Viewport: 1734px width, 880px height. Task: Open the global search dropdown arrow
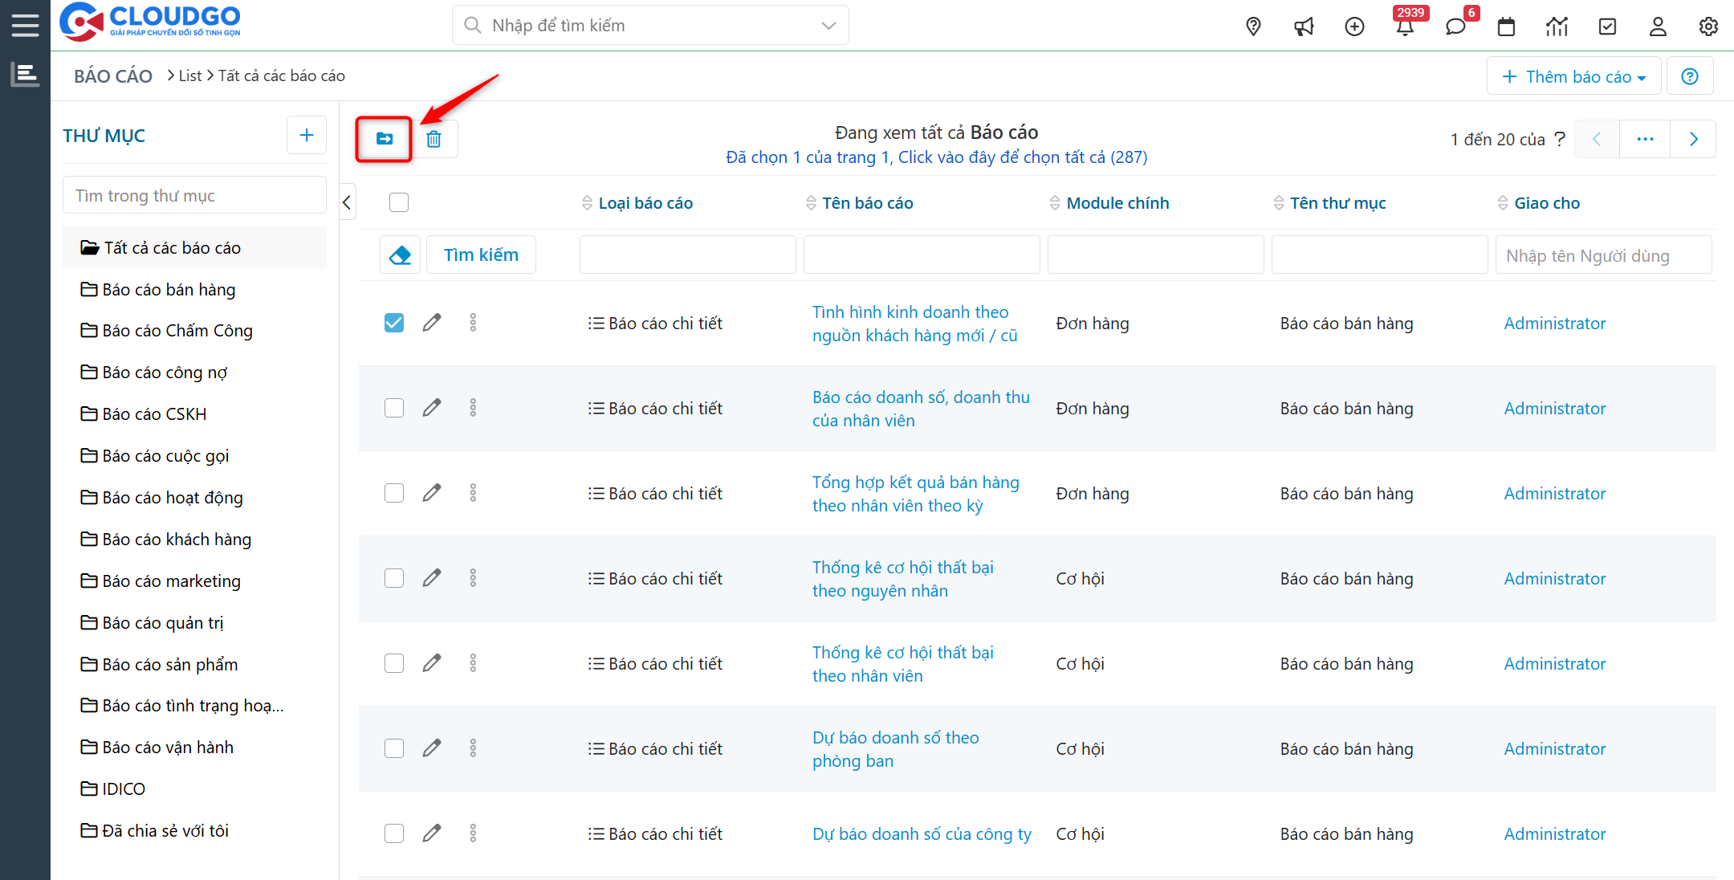(828, 26)
